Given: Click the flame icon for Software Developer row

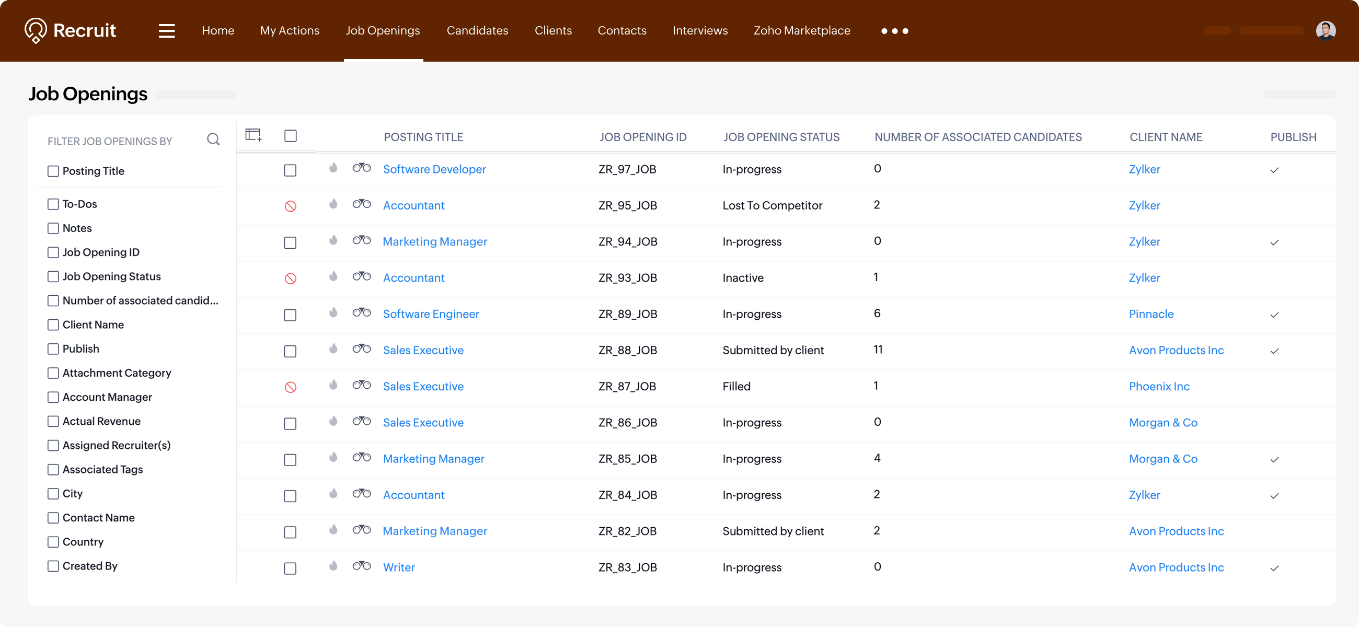Looking at the screenshot, I should tap(333, 168).
